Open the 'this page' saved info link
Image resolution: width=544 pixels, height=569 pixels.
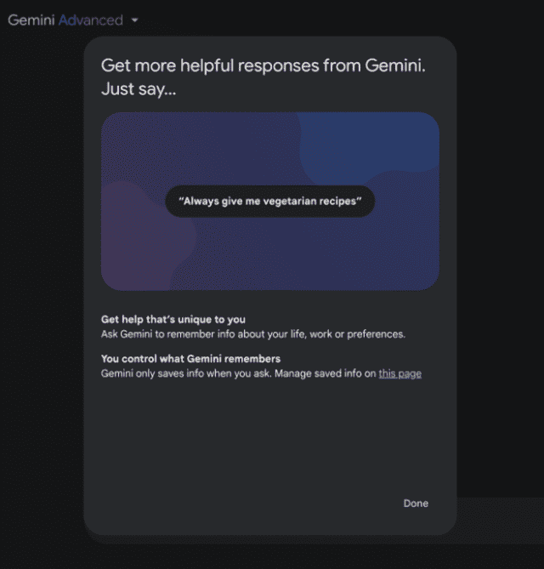[400, 373]
